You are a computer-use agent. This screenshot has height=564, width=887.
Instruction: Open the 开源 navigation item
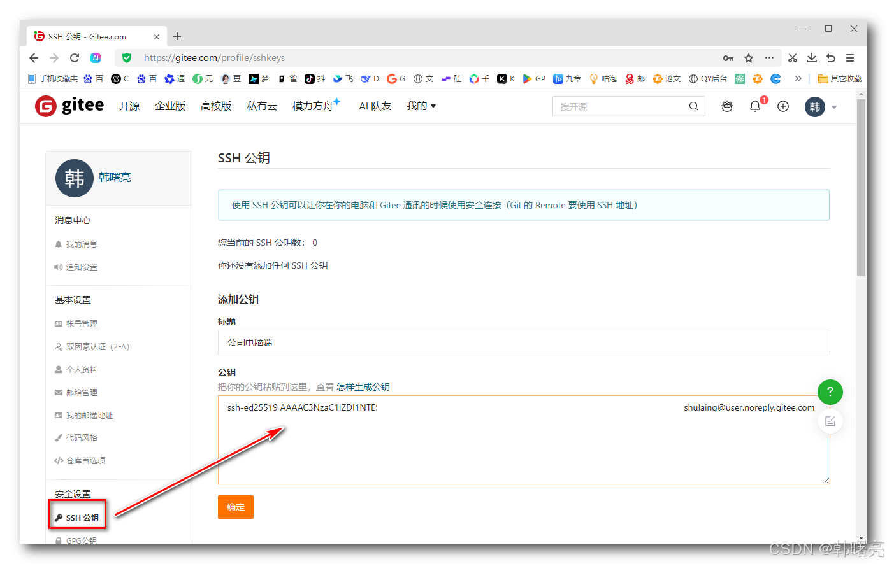point(129,106)
